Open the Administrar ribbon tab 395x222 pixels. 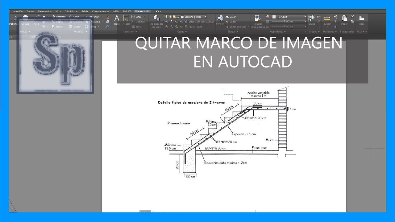click(x=71, y=11)
